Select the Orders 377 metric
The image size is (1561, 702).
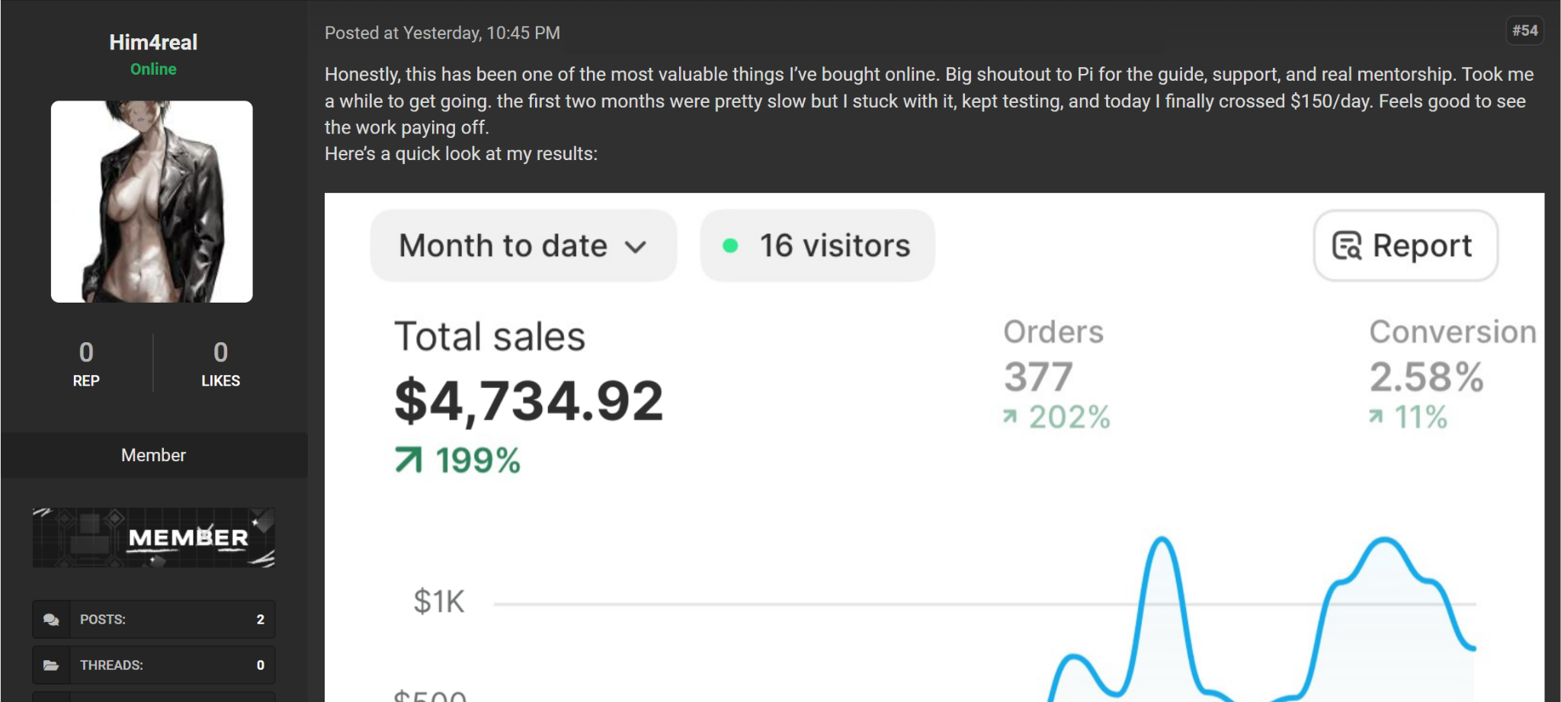pyautogui.click(x=1056, y=373)
